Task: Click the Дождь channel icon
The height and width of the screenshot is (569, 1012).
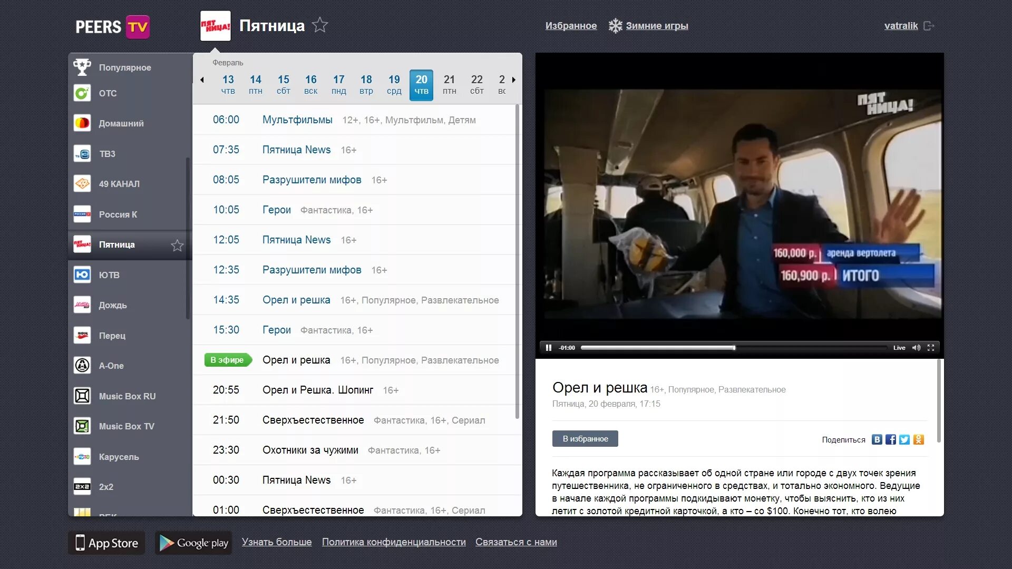Action: pyautogui.click(x=82, y=305)
